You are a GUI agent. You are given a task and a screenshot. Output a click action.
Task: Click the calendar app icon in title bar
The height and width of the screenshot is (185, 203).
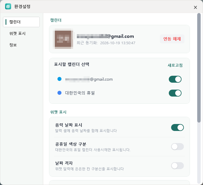8,6
